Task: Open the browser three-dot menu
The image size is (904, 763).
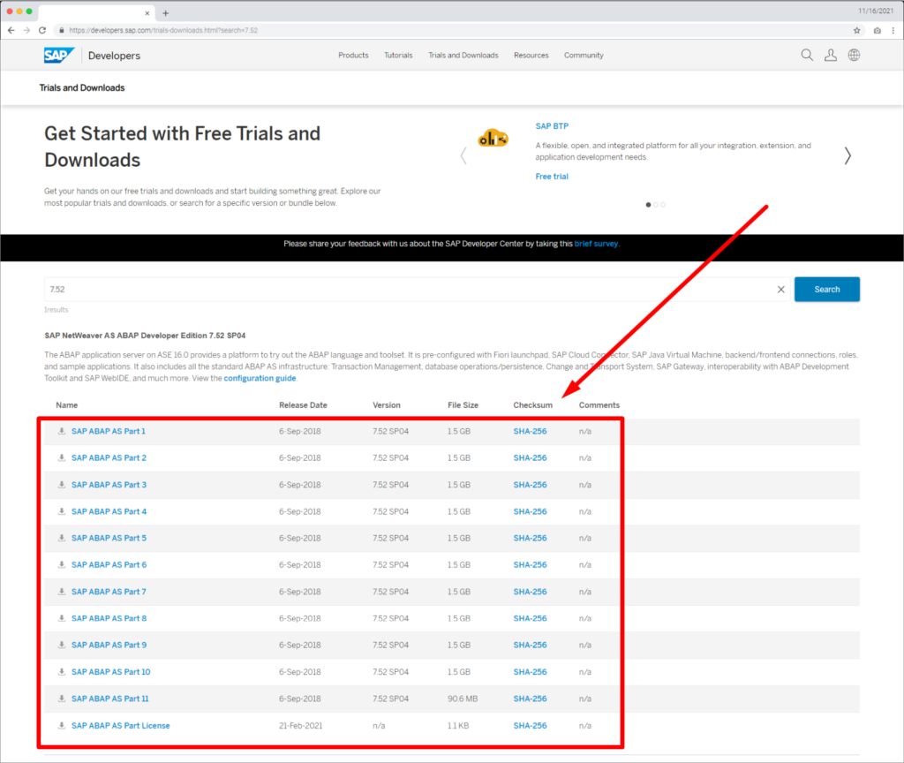Action: pos(893,31)
